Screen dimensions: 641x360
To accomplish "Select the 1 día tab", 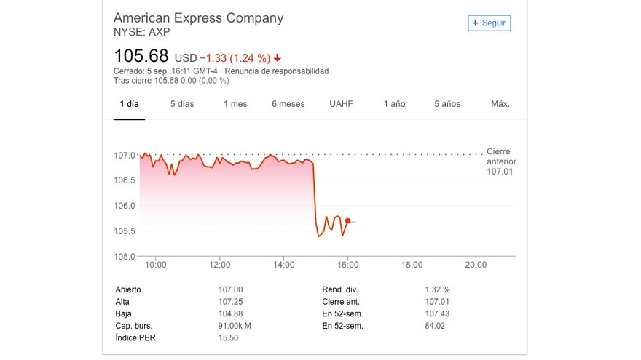I will (x=129, y=104).
